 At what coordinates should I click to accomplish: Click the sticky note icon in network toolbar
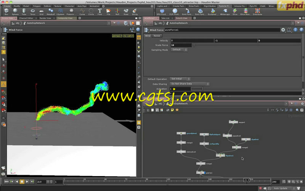click(172, 110)
